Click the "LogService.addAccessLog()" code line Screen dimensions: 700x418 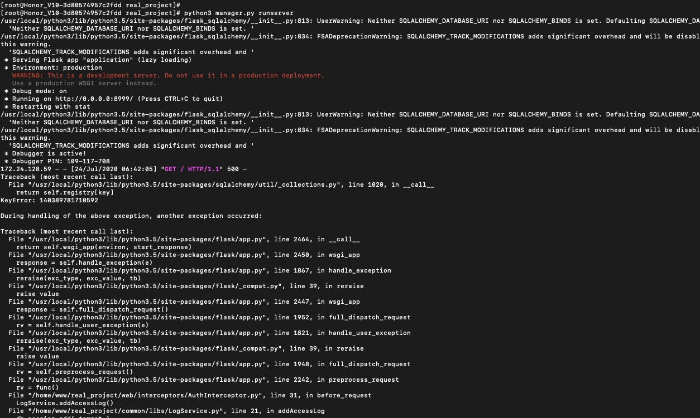[x=65, y=403]
